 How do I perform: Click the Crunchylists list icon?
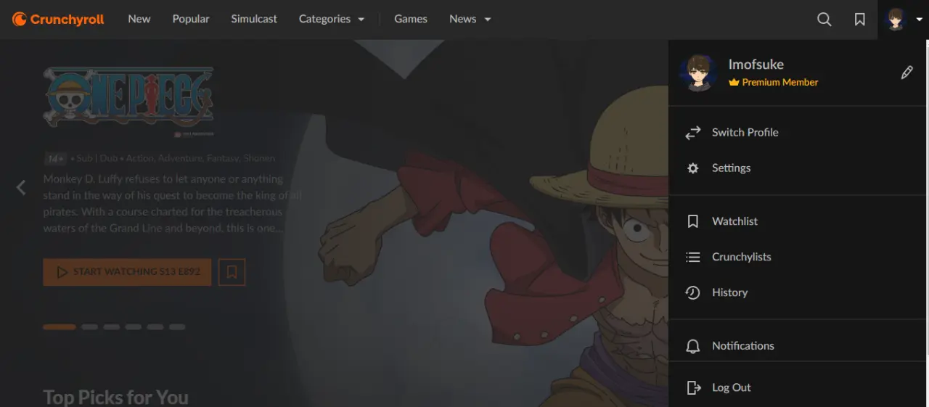(693, 257)
